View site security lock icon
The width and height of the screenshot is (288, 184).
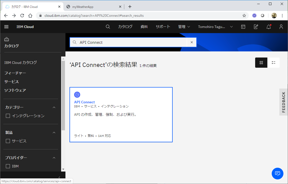click(x=40, y=16)
